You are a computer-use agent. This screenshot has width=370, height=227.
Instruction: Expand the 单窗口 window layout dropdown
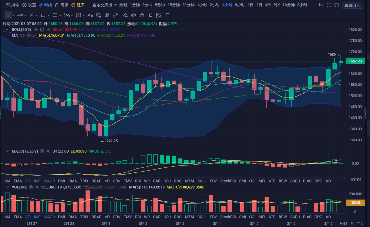click(x=352, y=5)
